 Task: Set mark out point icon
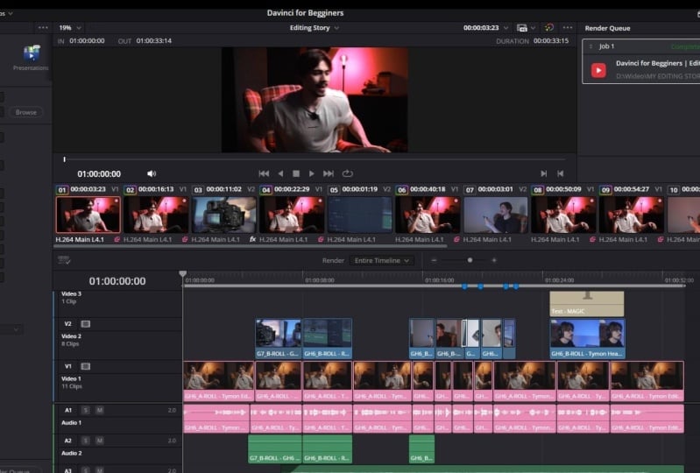(x=561, y=173)
